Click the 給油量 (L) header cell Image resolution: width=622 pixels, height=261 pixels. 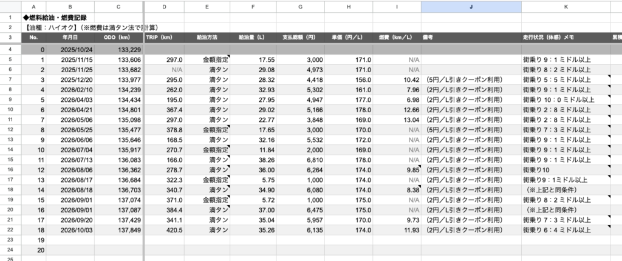tap(253, 37)
